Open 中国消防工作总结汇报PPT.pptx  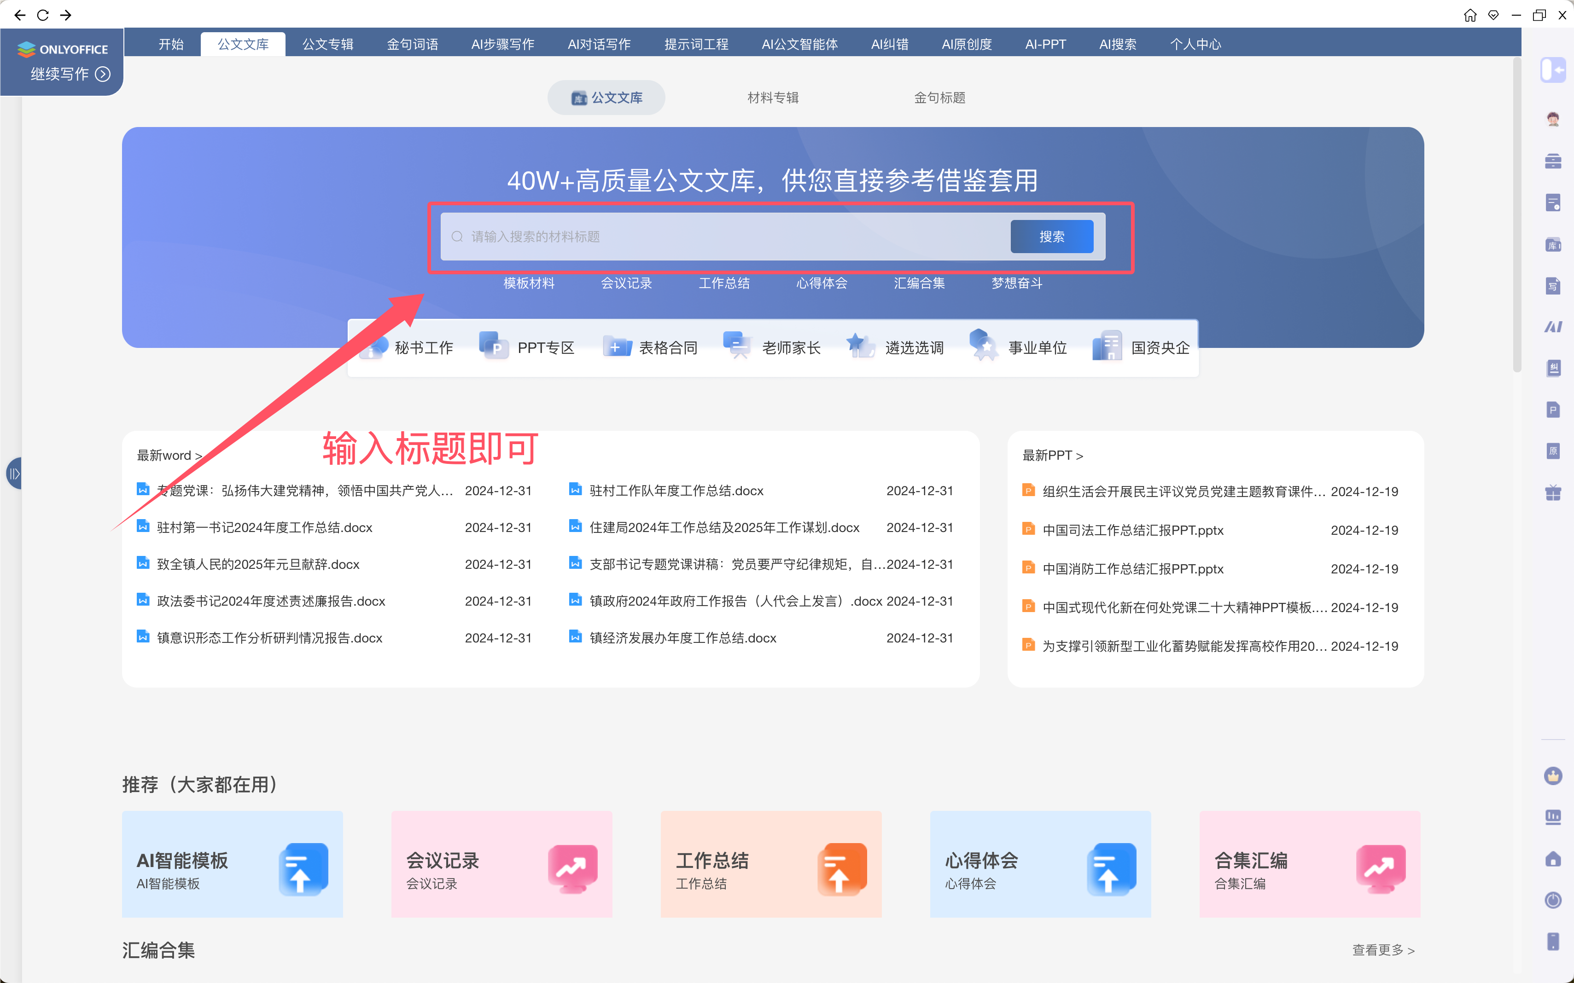pyautogui.click(x=1133, y=569)
